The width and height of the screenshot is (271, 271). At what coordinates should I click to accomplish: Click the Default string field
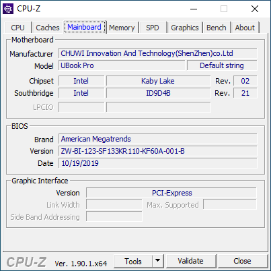(x=222, y=65)
